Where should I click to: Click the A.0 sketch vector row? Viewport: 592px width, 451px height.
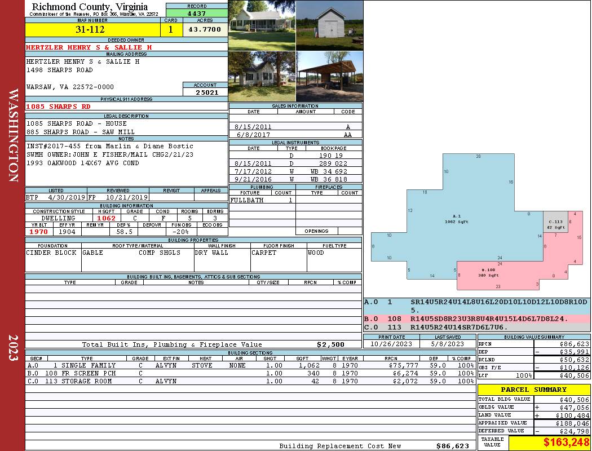coord(477,306)
